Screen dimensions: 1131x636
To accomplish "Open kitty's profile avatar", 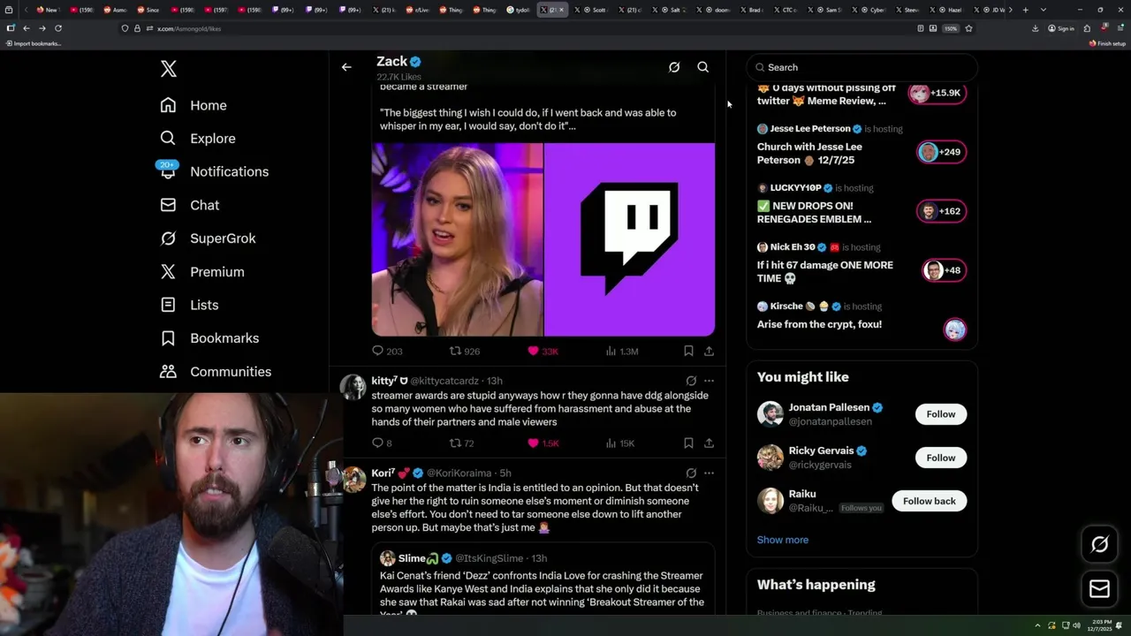I will click(x=353, y=387).
